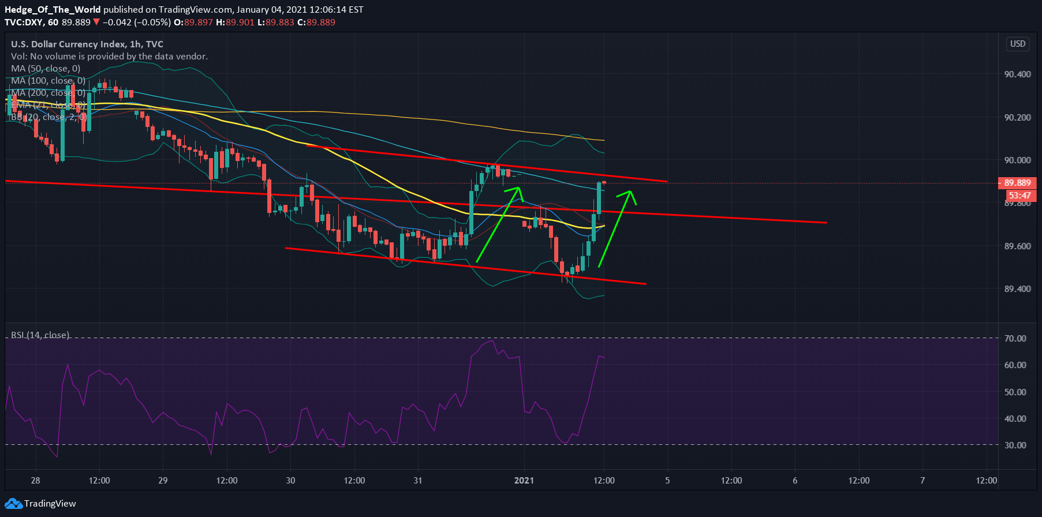Click the '2021' label on time axis
This screenshot has height=517, width=1042.
pyautogui.click(x=524, y=480)
